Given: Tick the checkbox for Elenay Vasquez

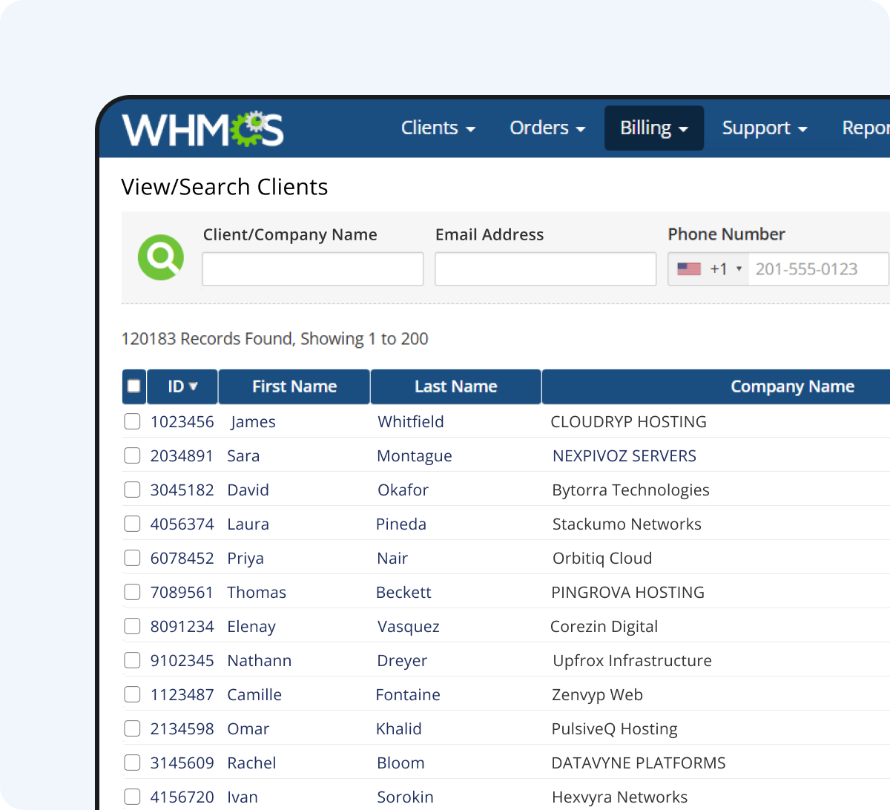Looking at the screenshot, I should (132, 626).
